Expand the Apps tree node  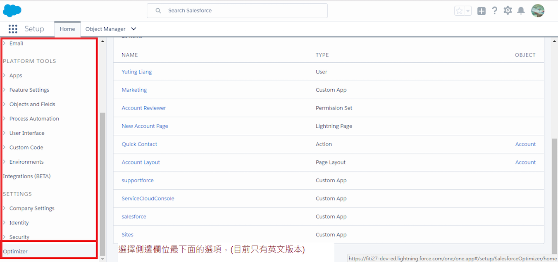tap(4, 76)
